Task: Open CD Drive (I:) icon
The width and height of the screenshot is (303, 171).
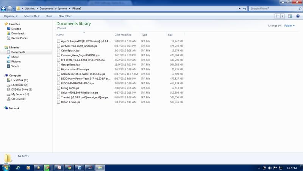Action: click(x=8, y=99)
